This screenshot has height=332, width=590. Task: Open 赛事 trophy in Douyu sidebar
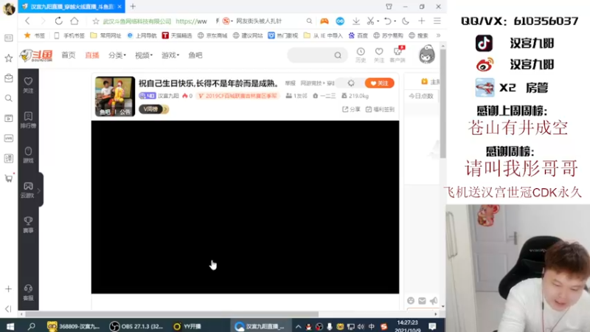point(28,225)
